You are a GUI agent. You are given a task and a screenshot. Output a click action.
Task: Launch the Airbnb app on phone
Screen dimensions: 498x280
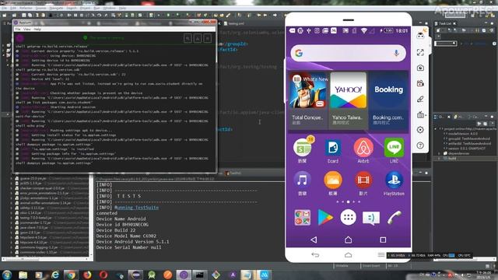363,151
